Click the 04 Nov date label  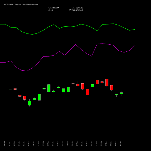(x=19, y=144)
